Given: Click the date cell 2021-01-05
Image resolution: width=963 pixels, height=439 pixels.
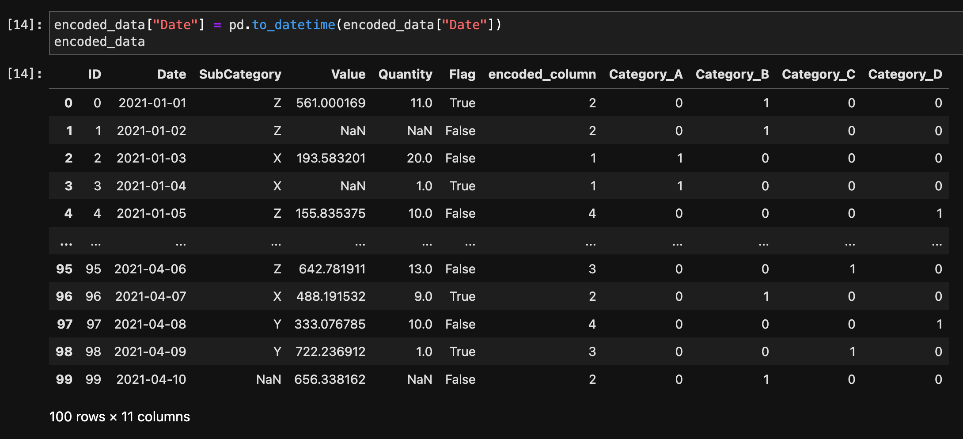Looking at the screenshot, I should click(x=152, y=213).
